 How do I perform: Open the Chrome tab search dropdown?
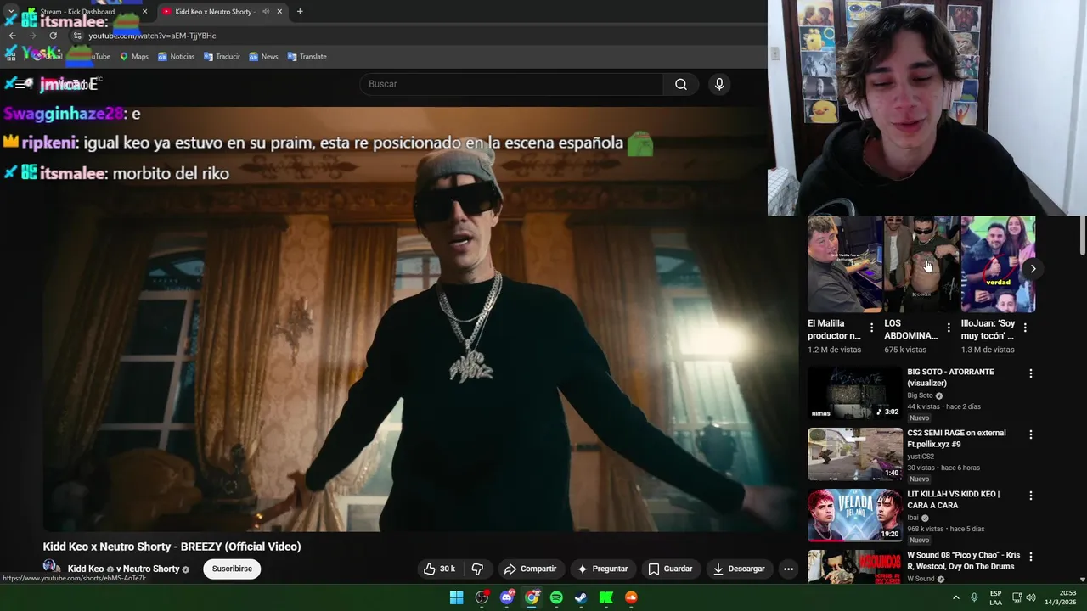click(11, 12)
